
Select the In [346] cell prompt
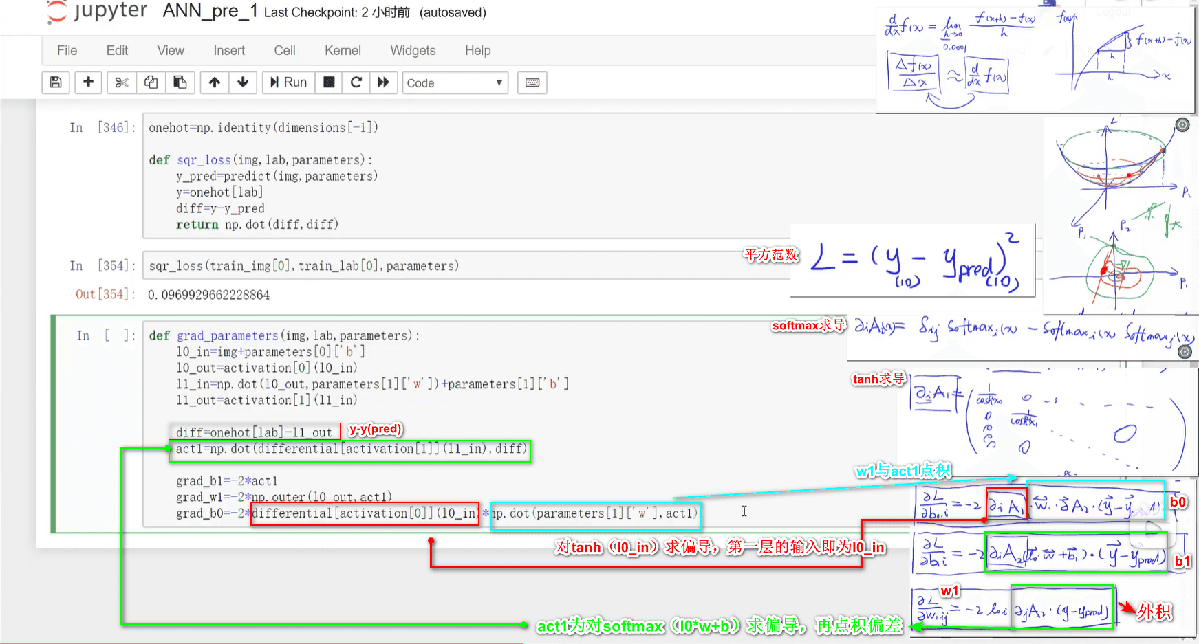(x=102, y=128)
